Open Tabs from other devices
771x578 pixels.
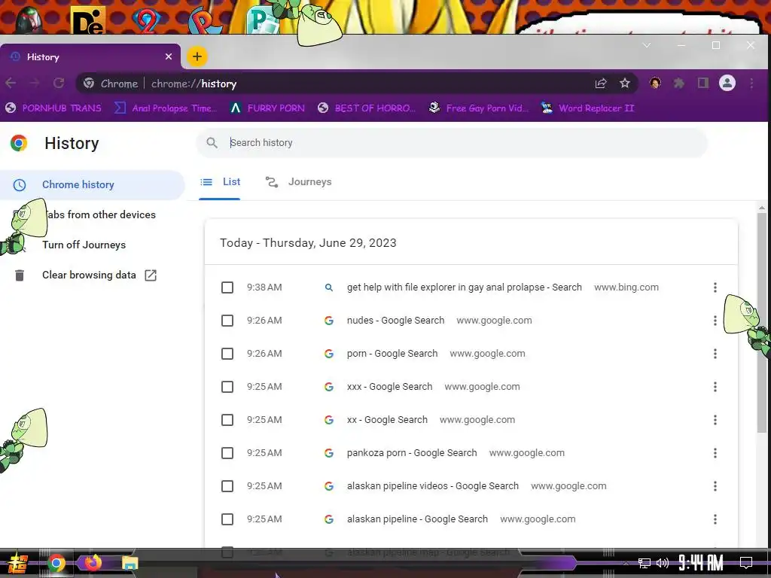pos(92,214)
